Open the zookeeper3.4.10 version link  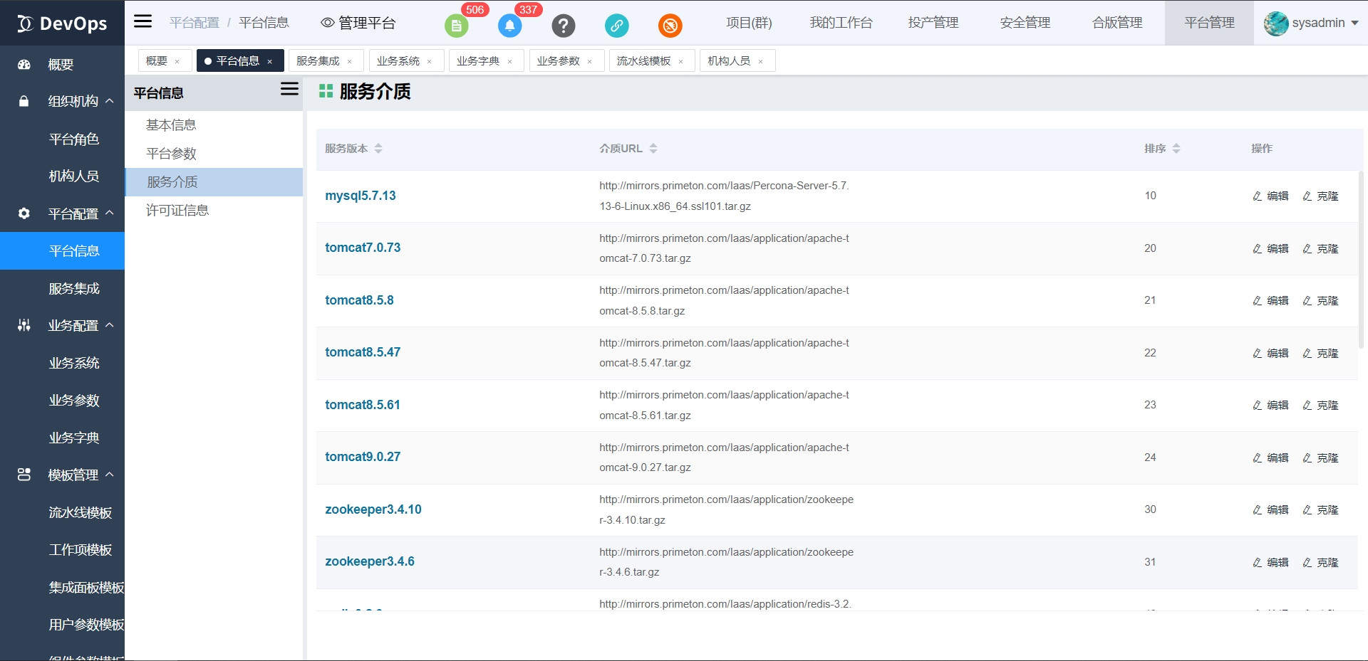coord(373,509)
